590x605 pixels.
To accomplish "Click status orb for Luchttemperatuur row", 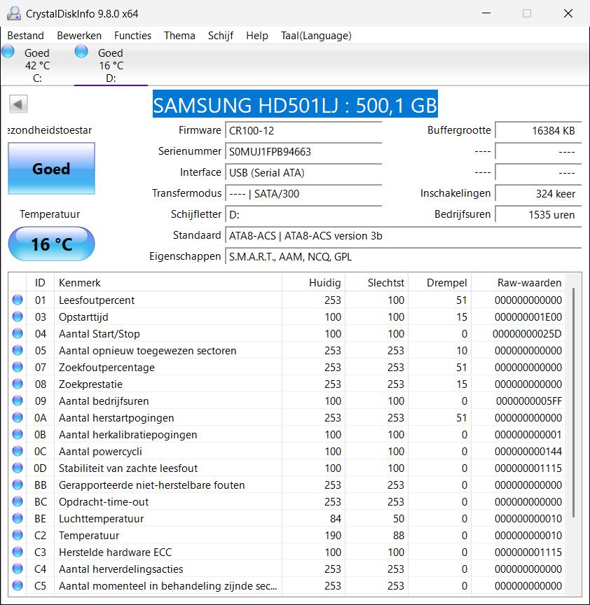I will pos(18,519).
